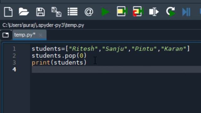Image resolution: width=201 pixels, height=113 pixels.
Task: Create a new file with the blank page icon
Action: pos(8,12)
